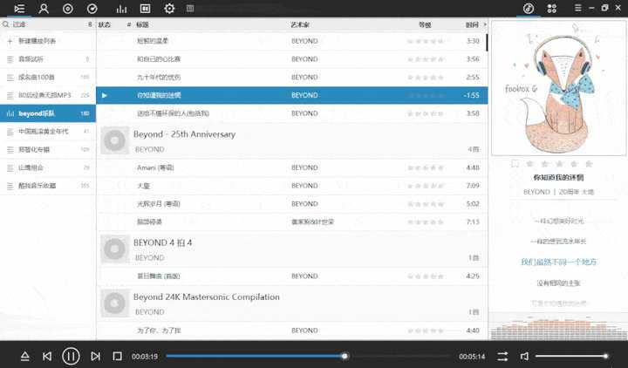628x368 pixels.
Task: Rate the 7:13 song using its stars
Action: 426,221
